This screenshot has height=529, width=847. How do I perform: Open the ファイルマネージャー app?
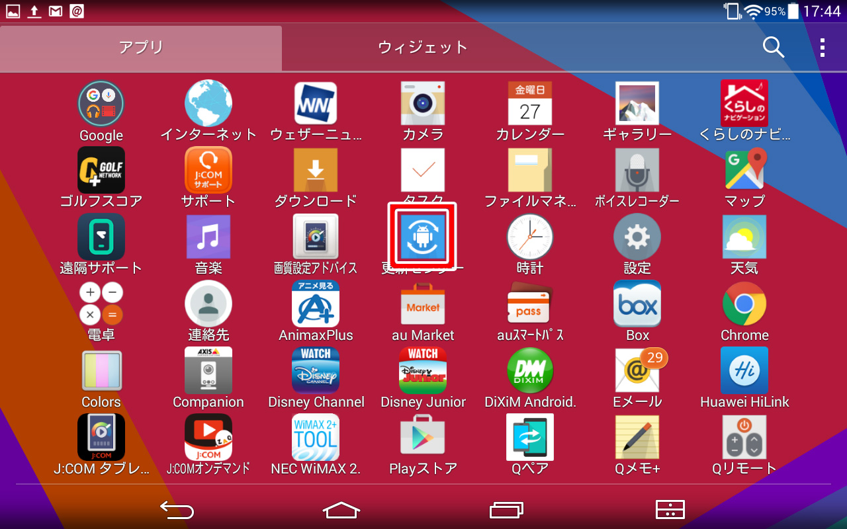click(530, 170)
